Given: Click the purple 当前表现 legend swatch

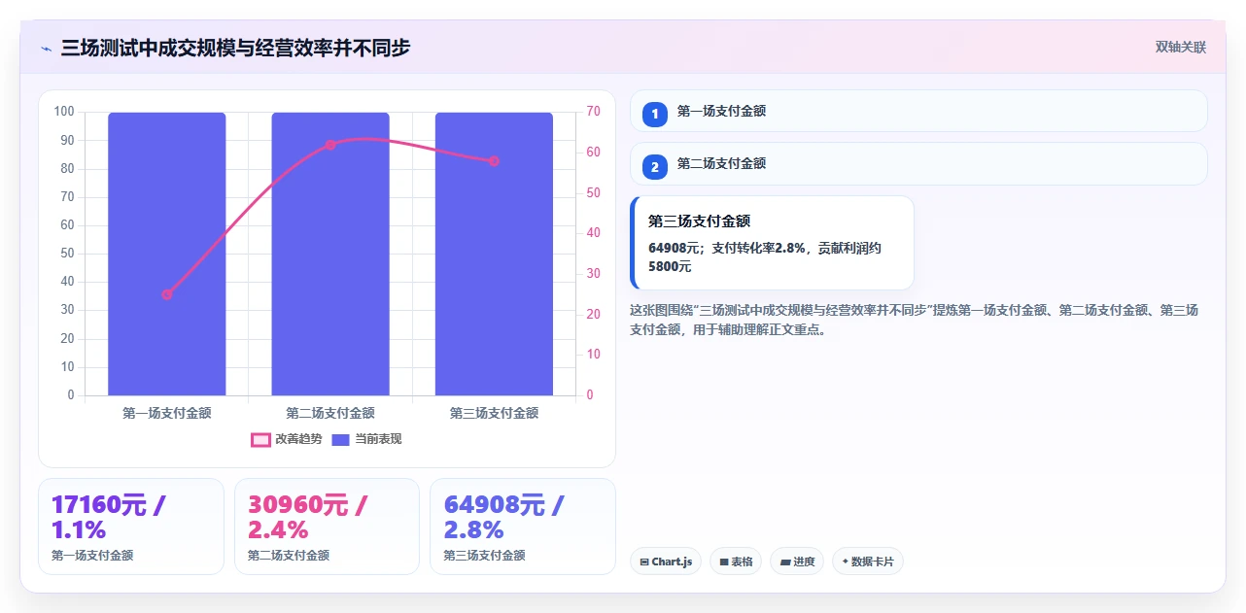Looking at the screenshot, I should click(340, 439).
